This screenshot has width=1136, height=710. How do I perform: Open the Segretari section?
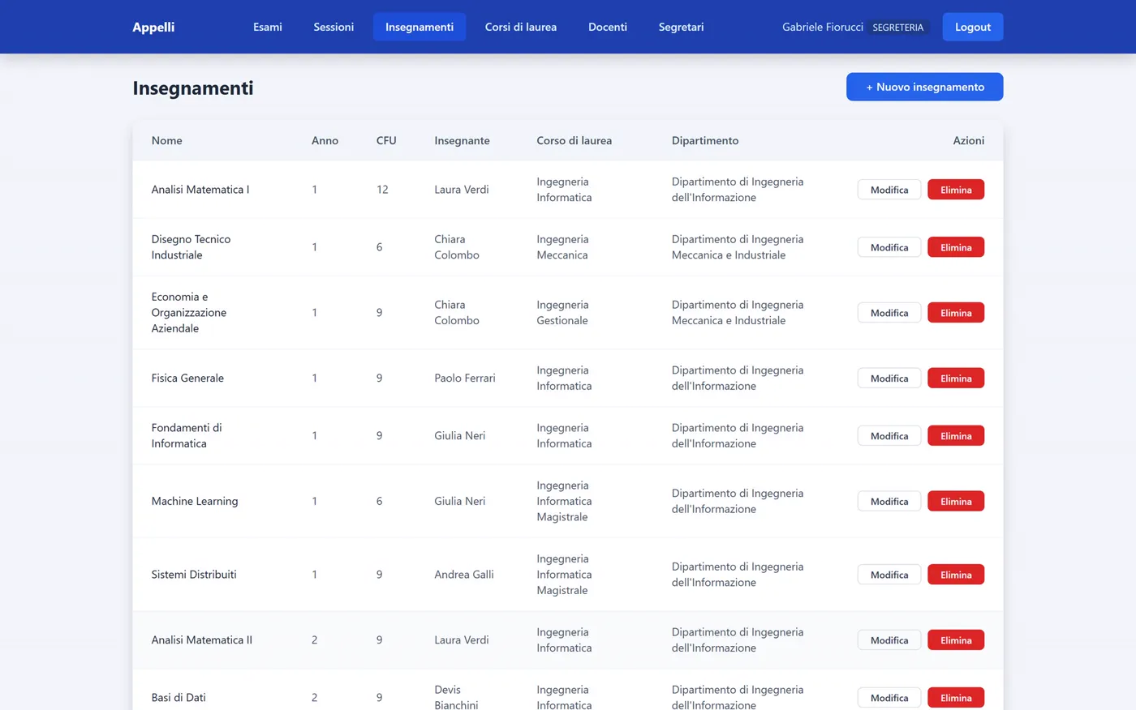pos(681,27)
